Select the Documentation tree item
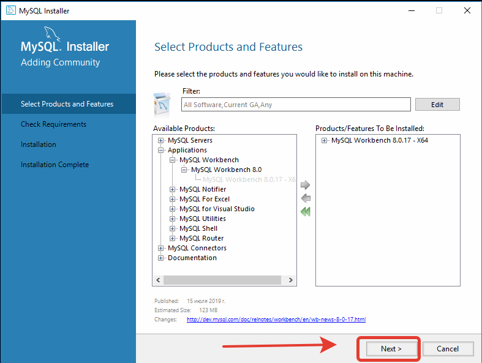Screen dimensions: 482x363 (x=192, y=258)
